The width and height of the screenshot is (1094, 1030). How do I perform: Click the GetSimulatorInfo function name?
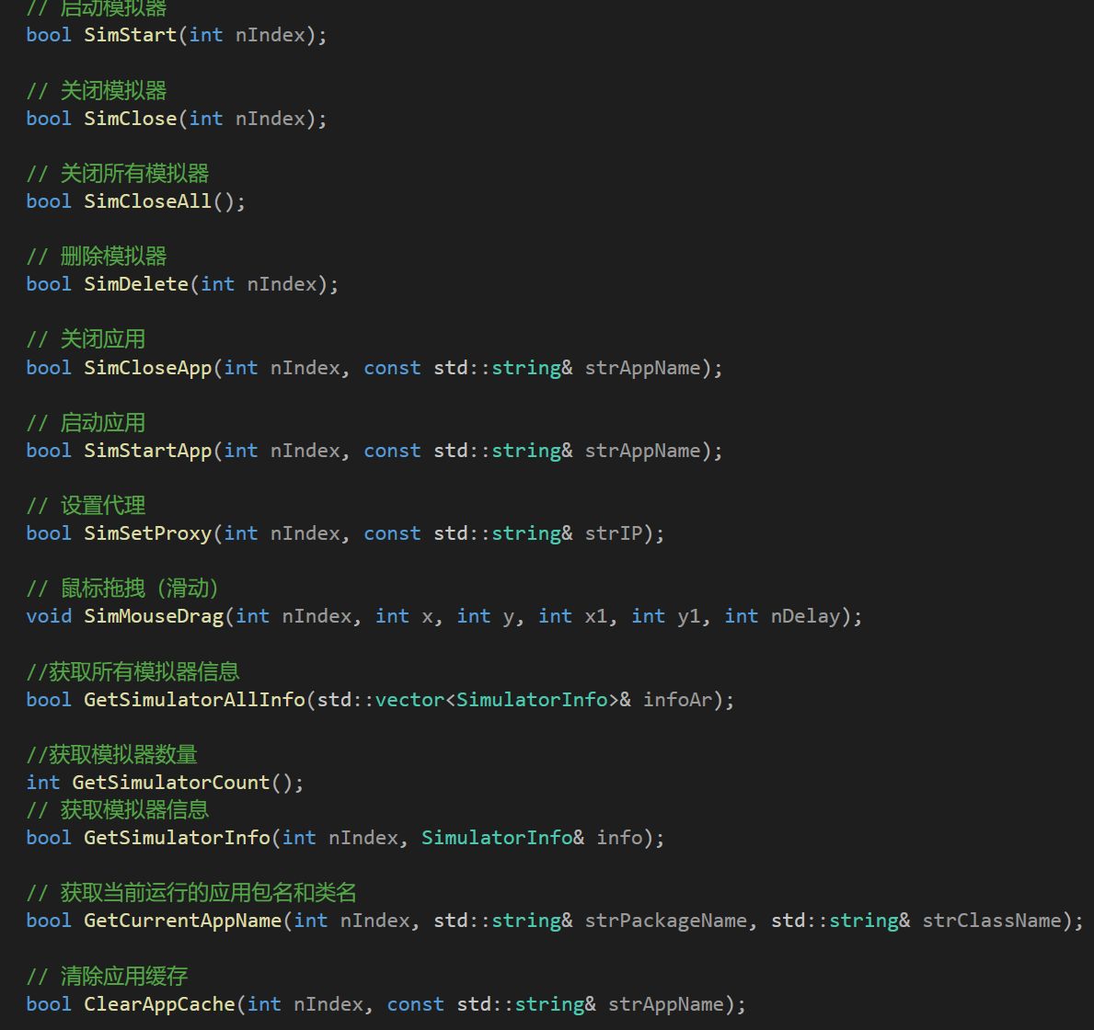pos(178,838)
